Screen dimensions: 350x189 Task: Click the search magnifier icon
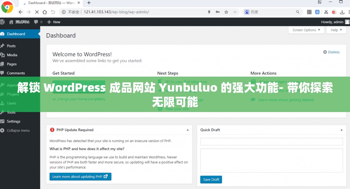point(298,12)
